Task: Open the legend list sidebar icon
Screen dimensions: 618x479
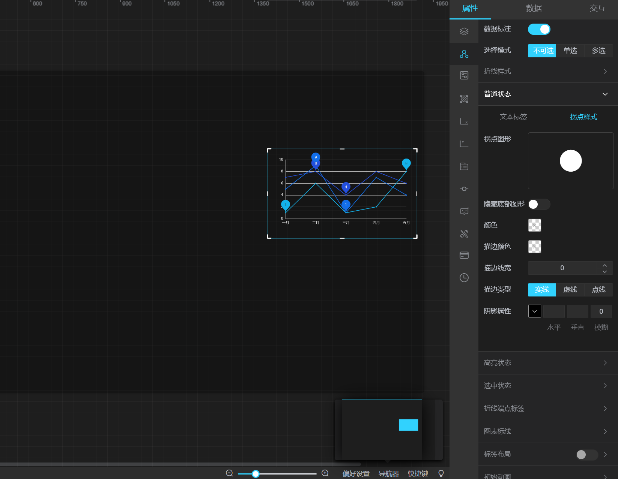Action: pyautogui.click(x=464, y=166)
